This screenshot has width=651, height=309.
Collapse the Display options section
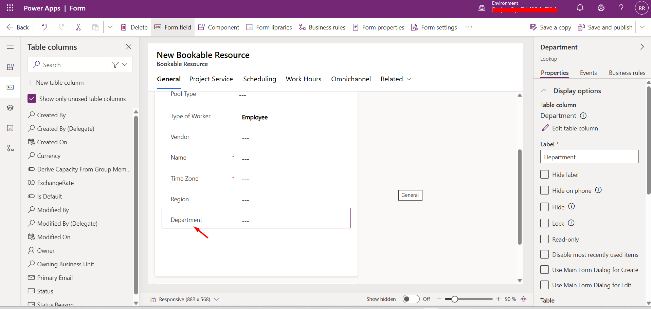(x=544, y=91)
